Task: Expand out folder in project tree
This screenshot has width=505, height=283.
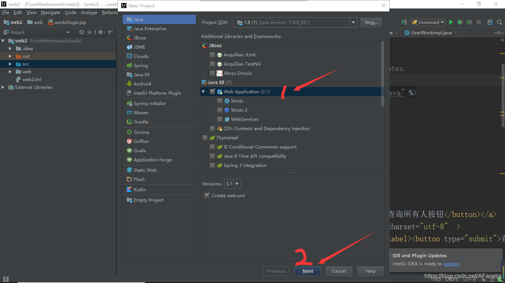Action: 10,56
